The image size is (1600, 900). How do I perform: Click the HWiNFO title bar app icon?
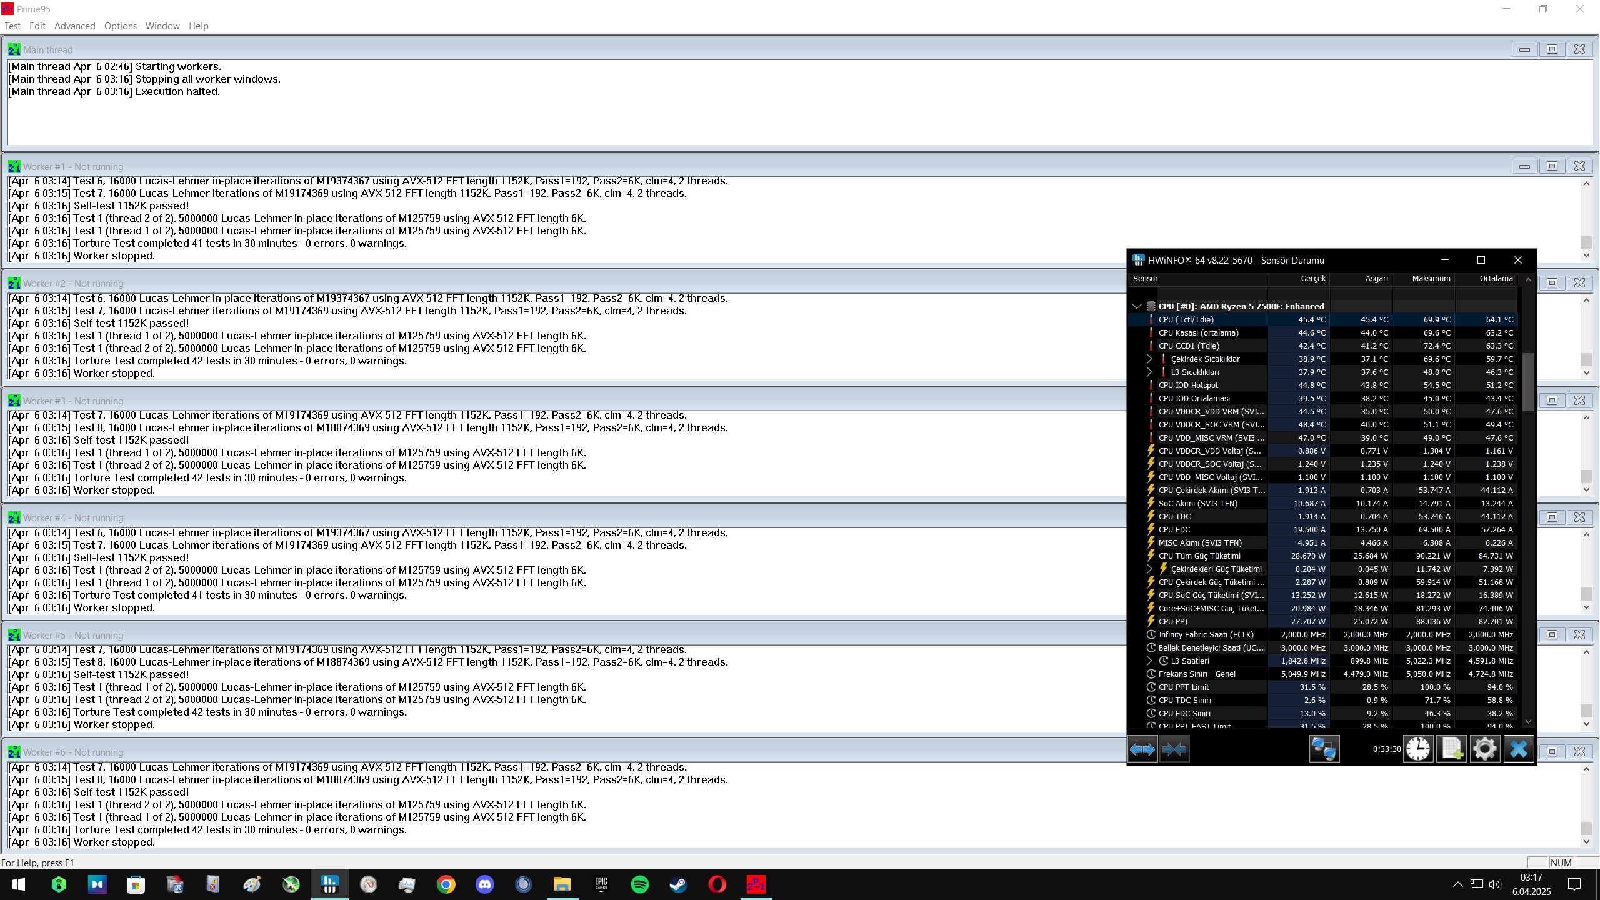coord(1139,260)
